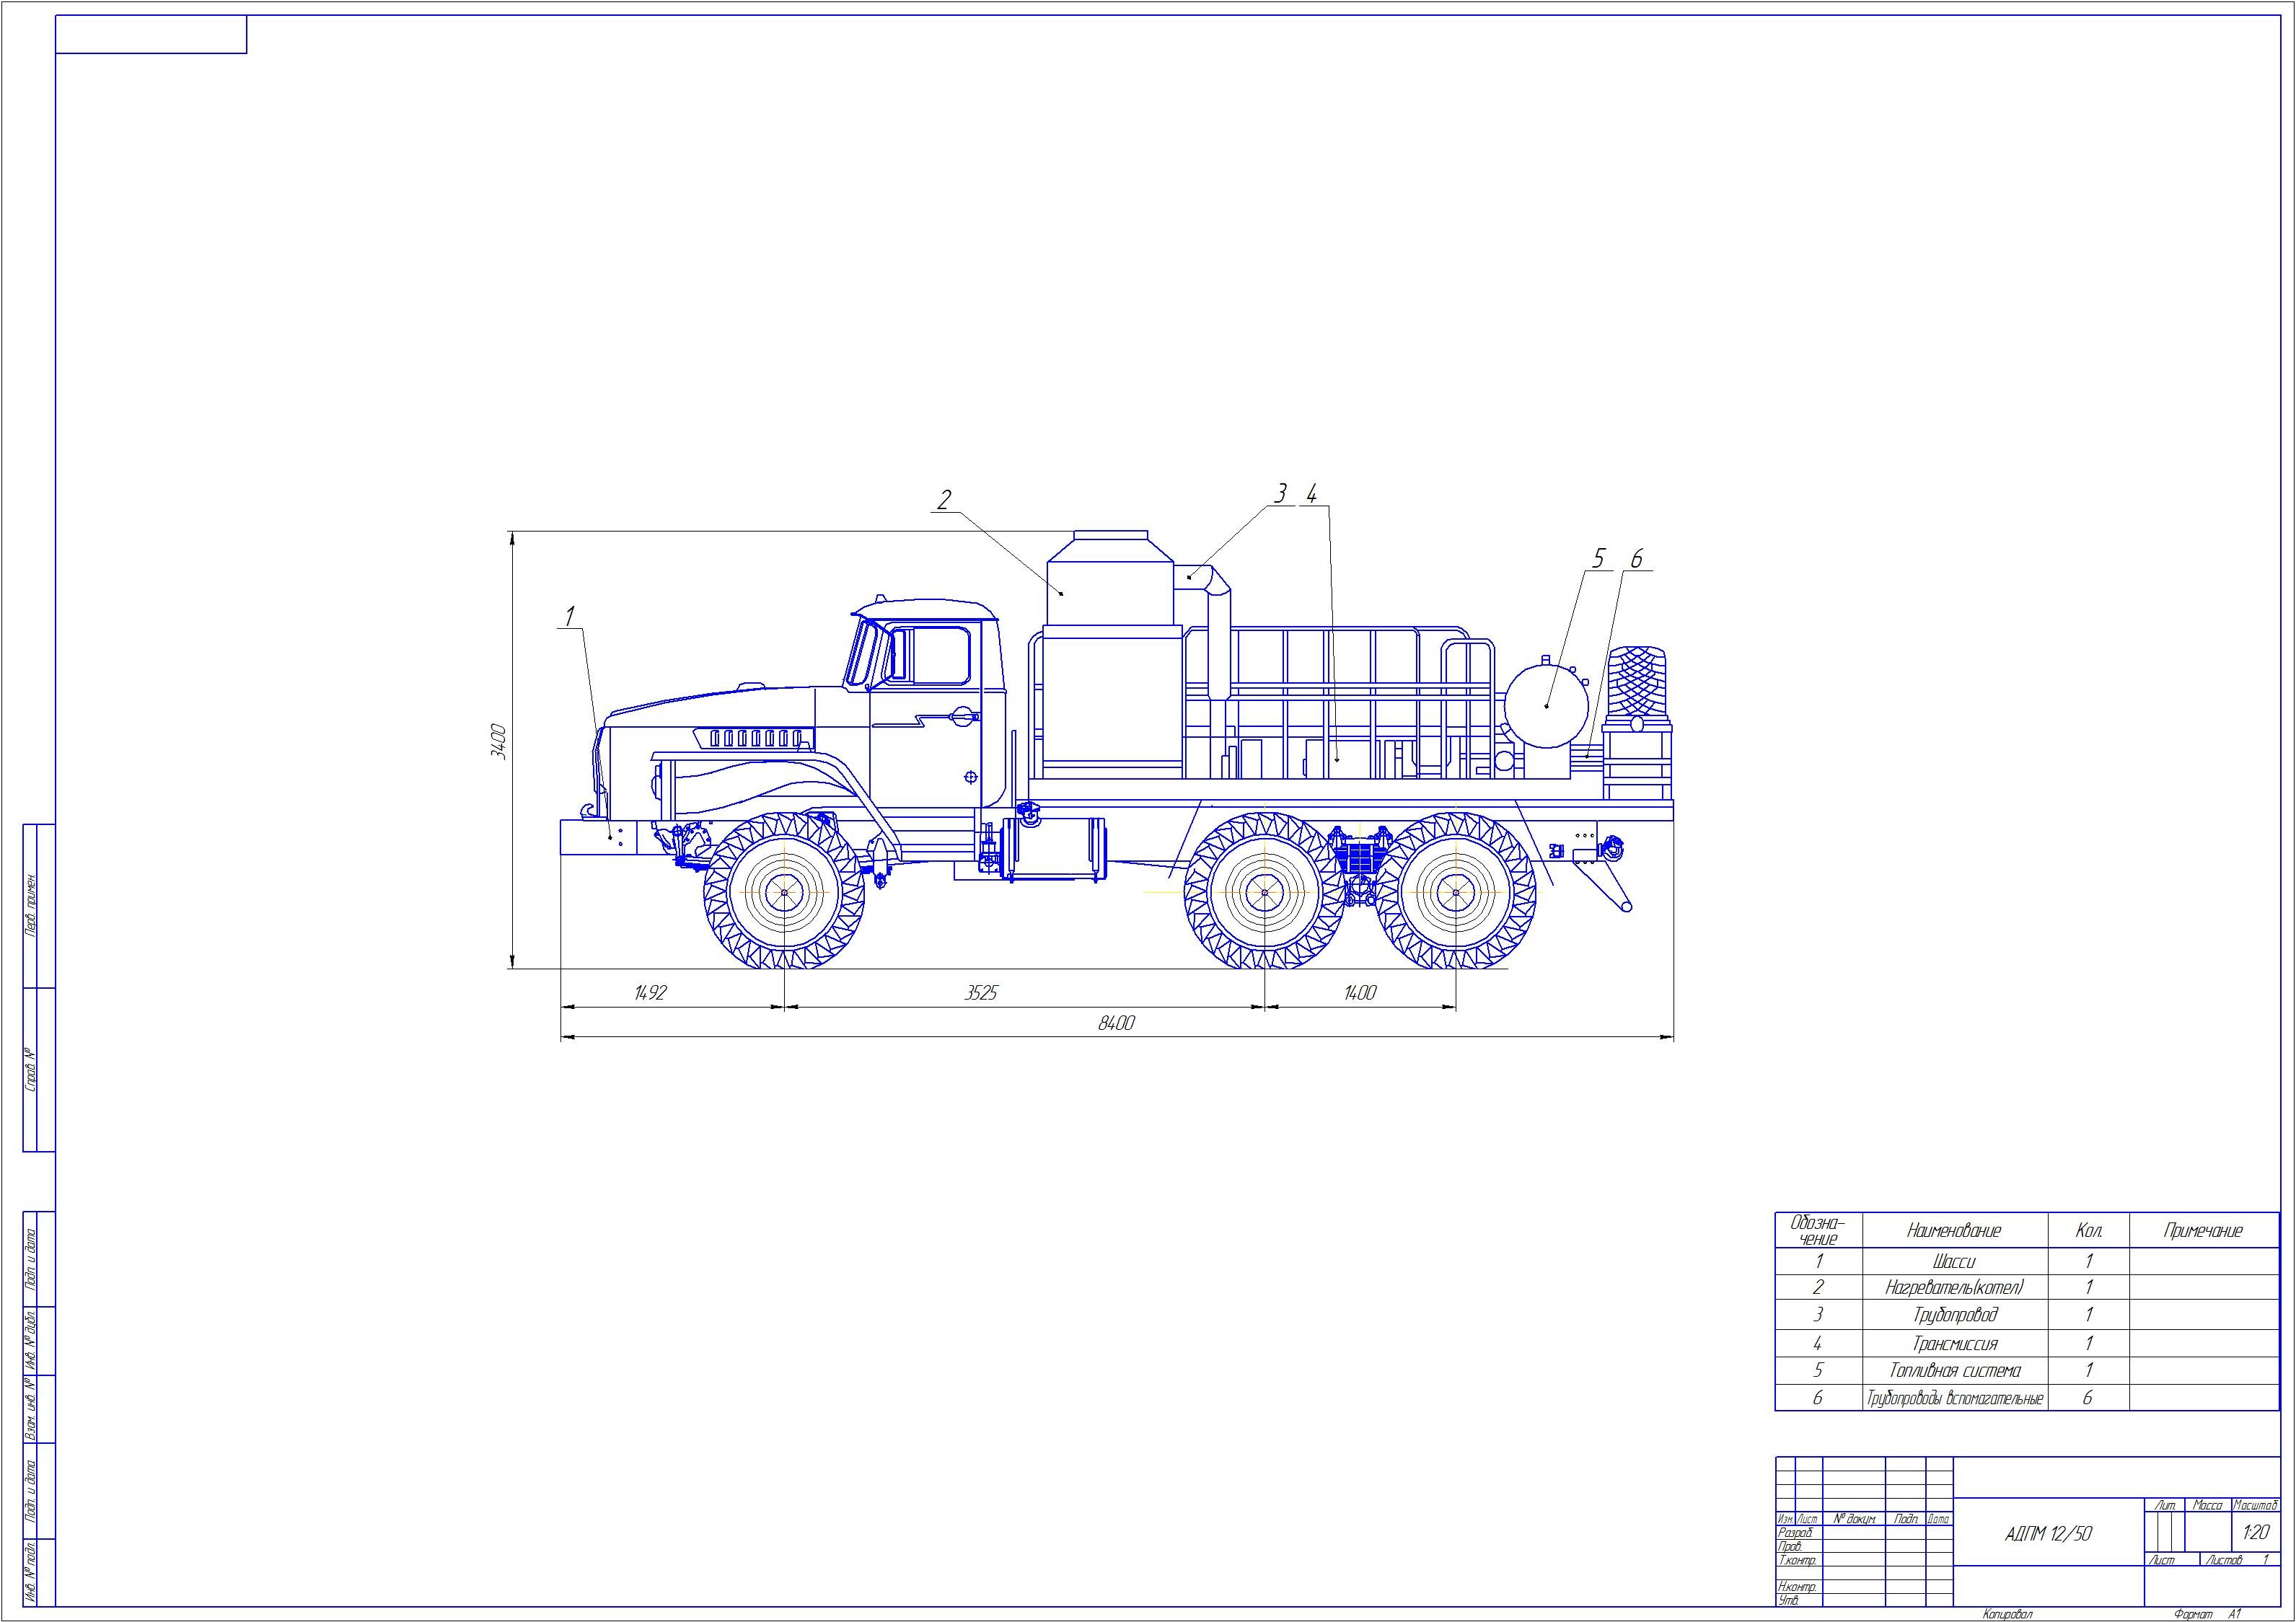Select the 3525 wheelbase dimension label

(x=980, y=993)
